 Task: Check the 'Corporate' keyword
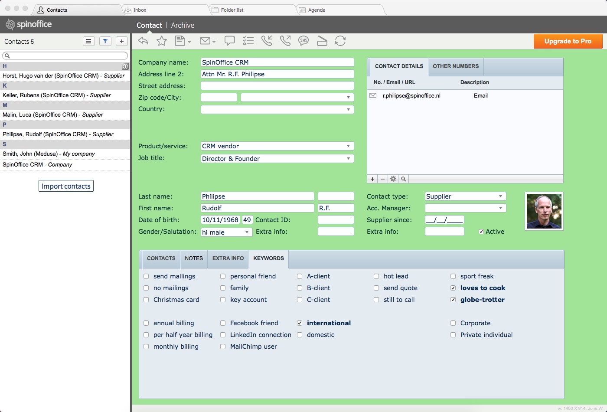click(453, 323)
